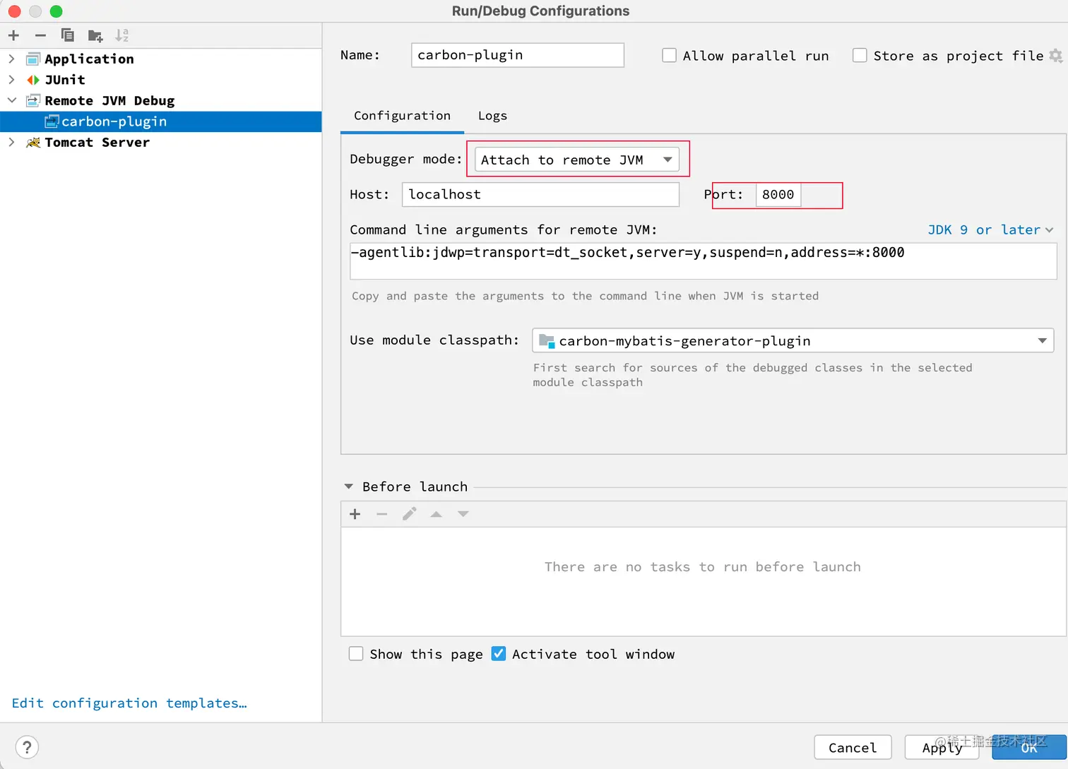Click the JUnit type icon

click(33, 80)
